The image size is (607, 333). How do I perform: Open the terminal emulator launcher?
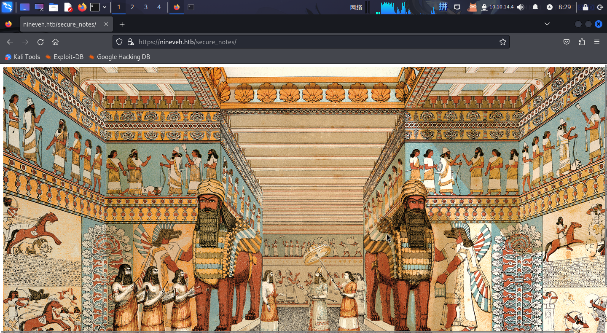tap(95, 7)
